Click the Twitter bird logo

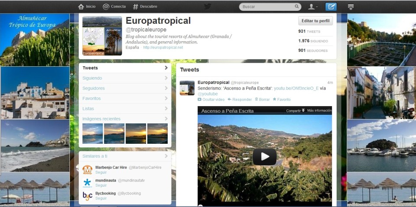208,6
